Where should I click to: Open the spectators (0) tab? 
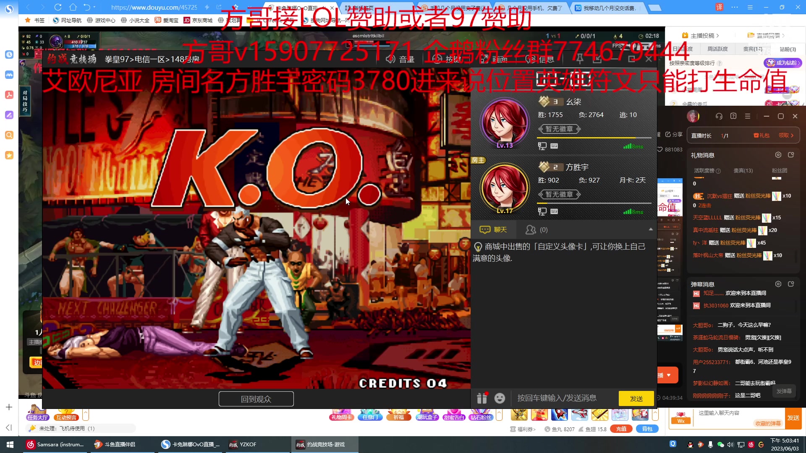536,230
